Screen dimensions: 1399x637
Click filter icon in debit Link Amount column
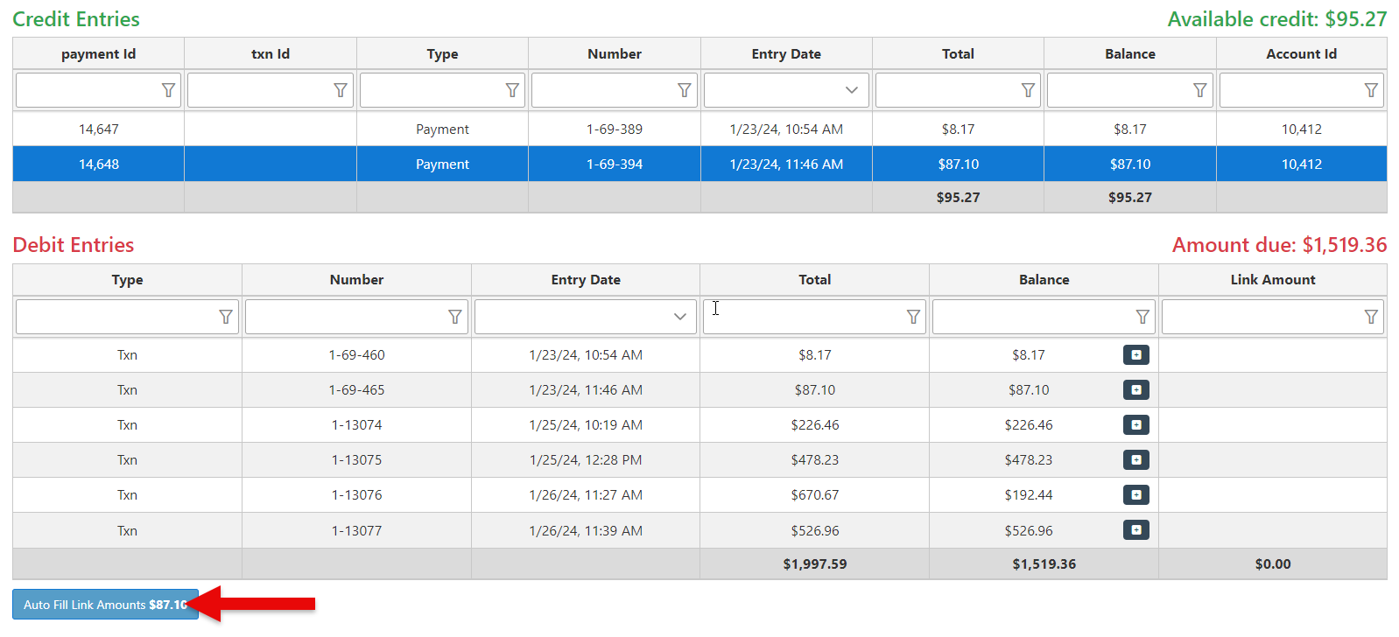(1371, 317)
